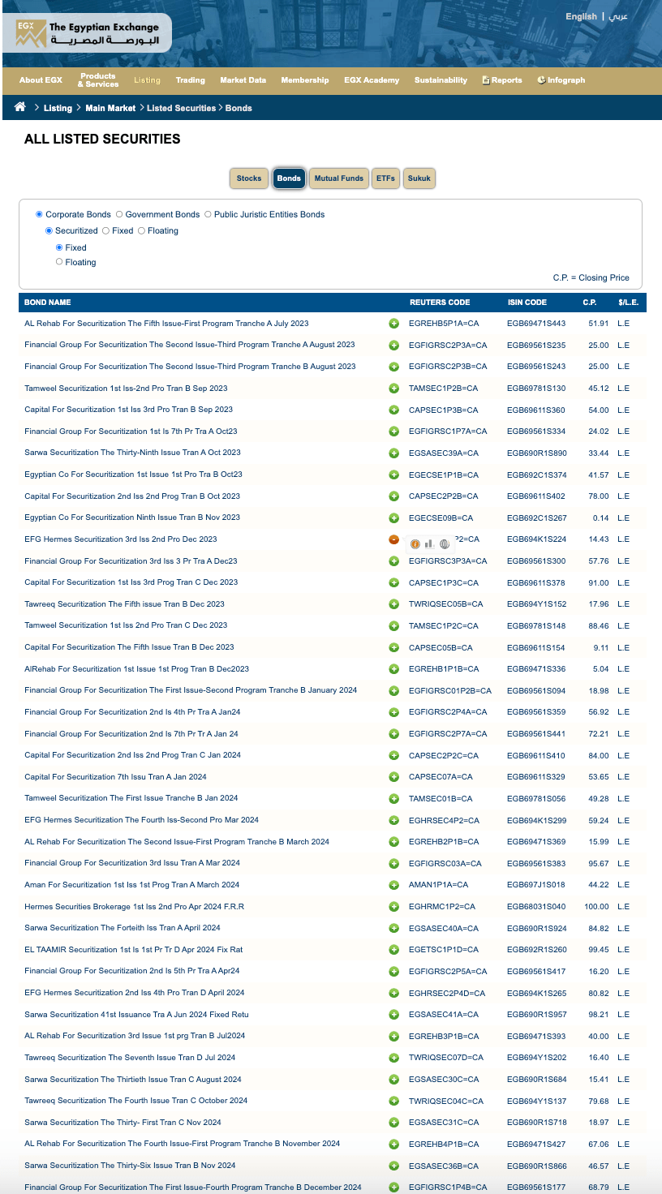662x1194 pixels.
Task: Open the Sustainability menu
Action: coord(441,80)
